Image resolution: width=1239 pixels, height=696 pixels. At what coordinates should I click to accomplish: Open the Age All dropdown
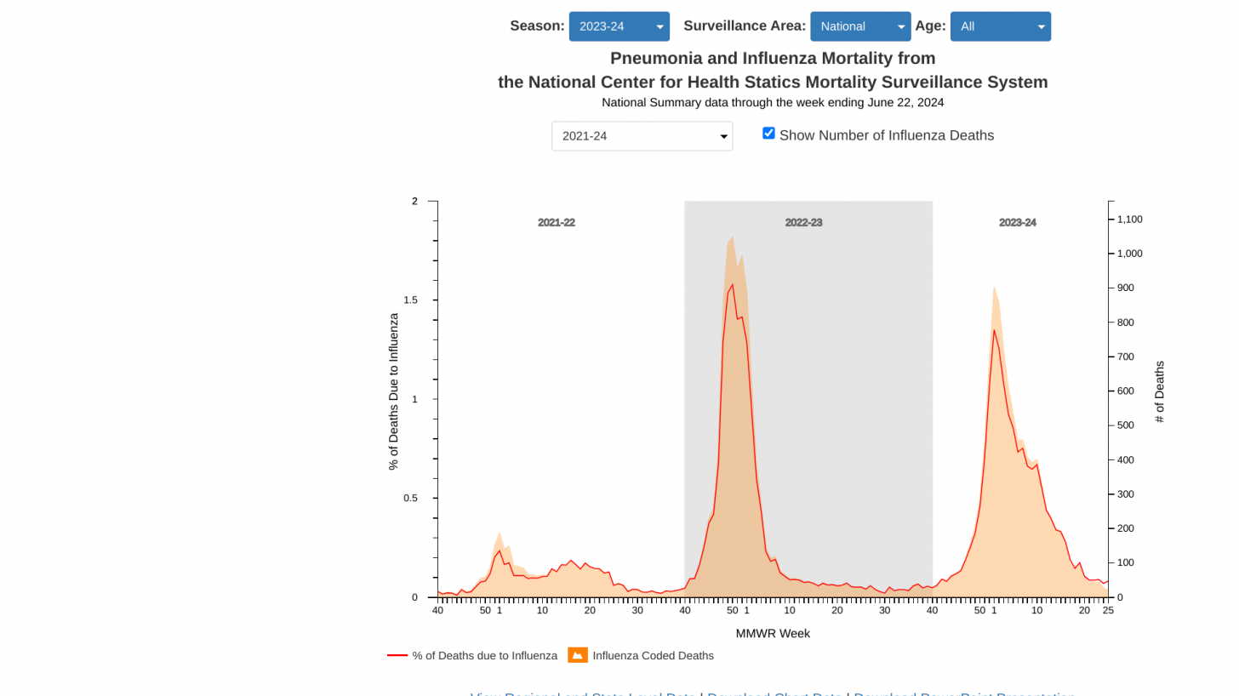(1001, 26)
